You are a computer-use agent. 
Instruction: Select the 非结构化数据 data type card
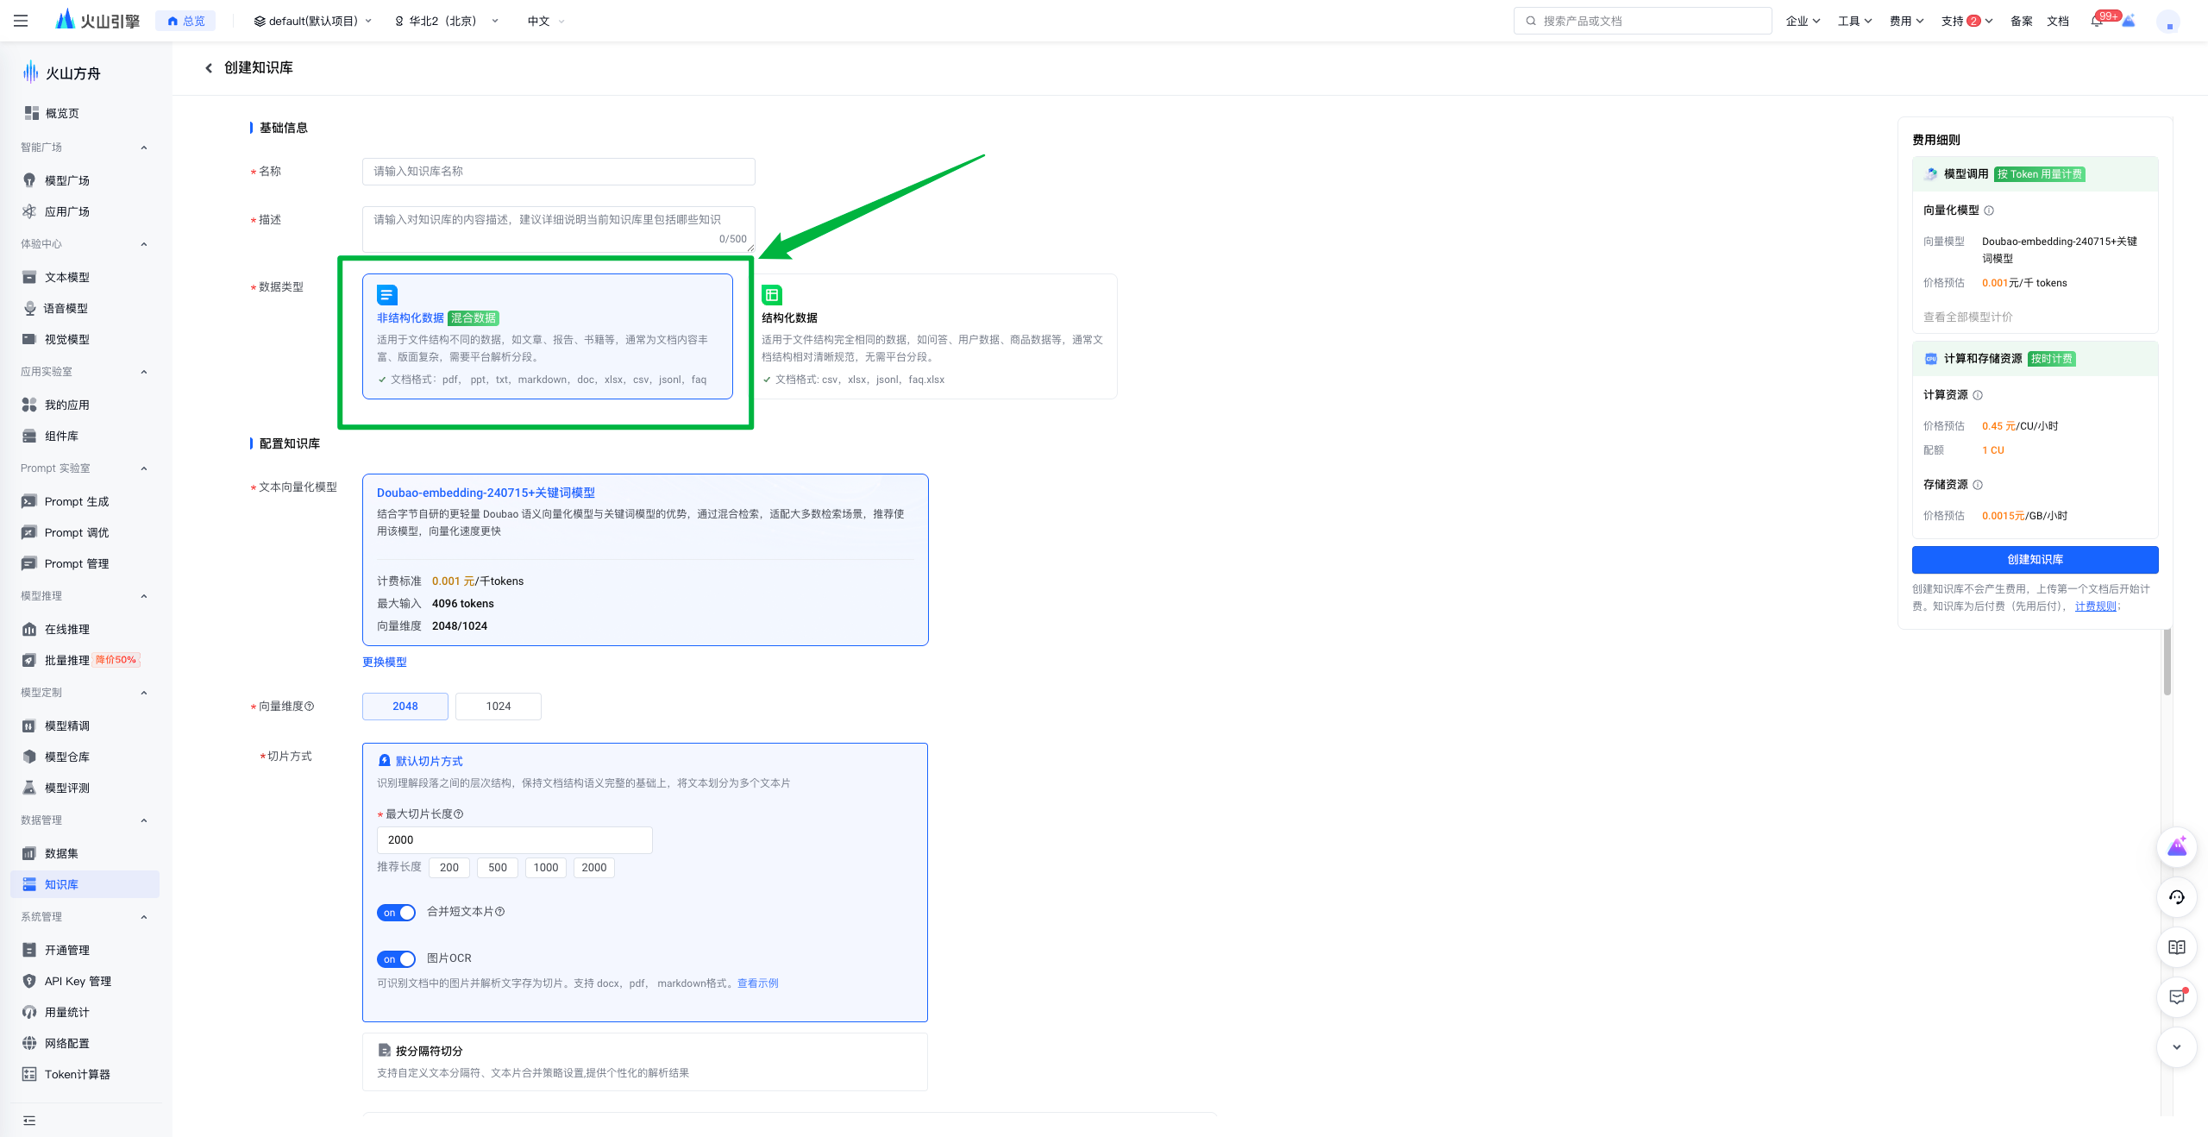tap(548, 336)
